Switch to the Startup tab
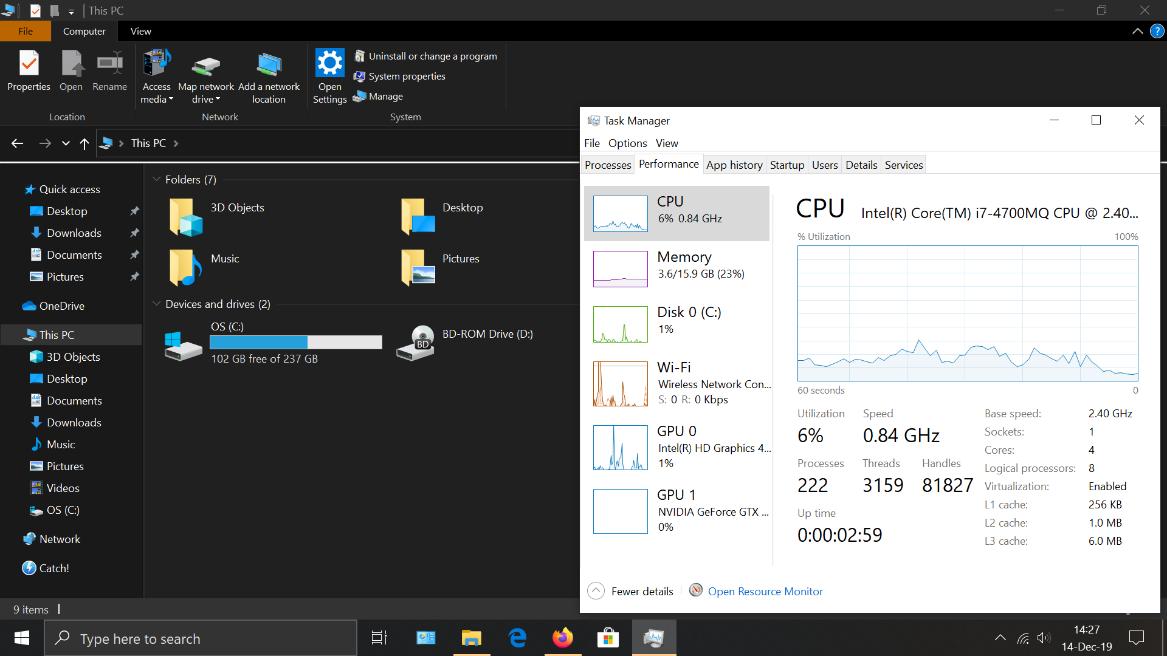Image resolution: width=1167 pixels, height=656 pixels. [x=787, y=165]
